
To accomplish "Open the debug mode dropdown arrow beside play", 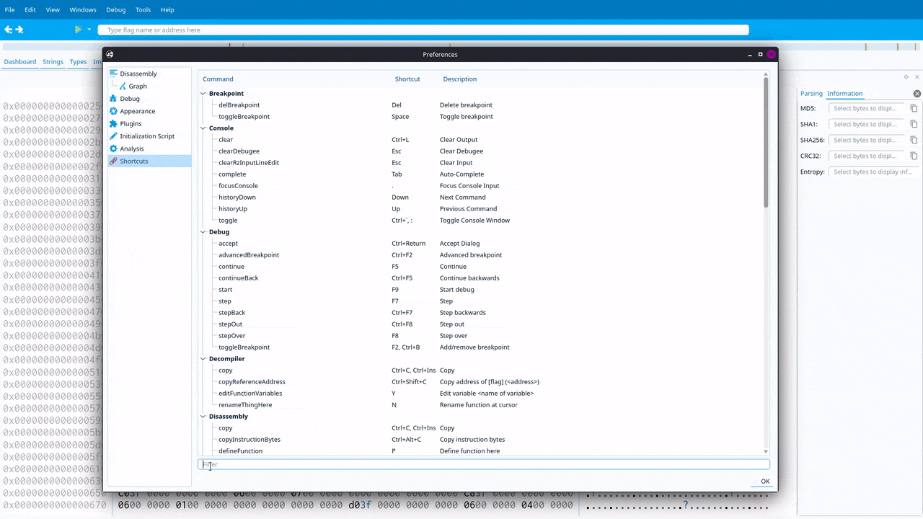I will coord(89,30).
